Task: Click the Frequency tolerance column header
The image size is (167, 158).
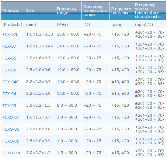Action: pos(121,11)
